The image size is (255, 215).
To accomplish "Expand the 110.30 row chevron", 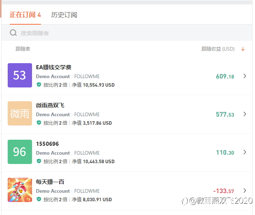I will click(244, 152).
